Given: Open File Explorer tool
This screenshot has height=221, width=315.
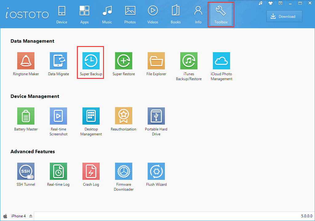Looking at the screenshot, I should 156,61.
